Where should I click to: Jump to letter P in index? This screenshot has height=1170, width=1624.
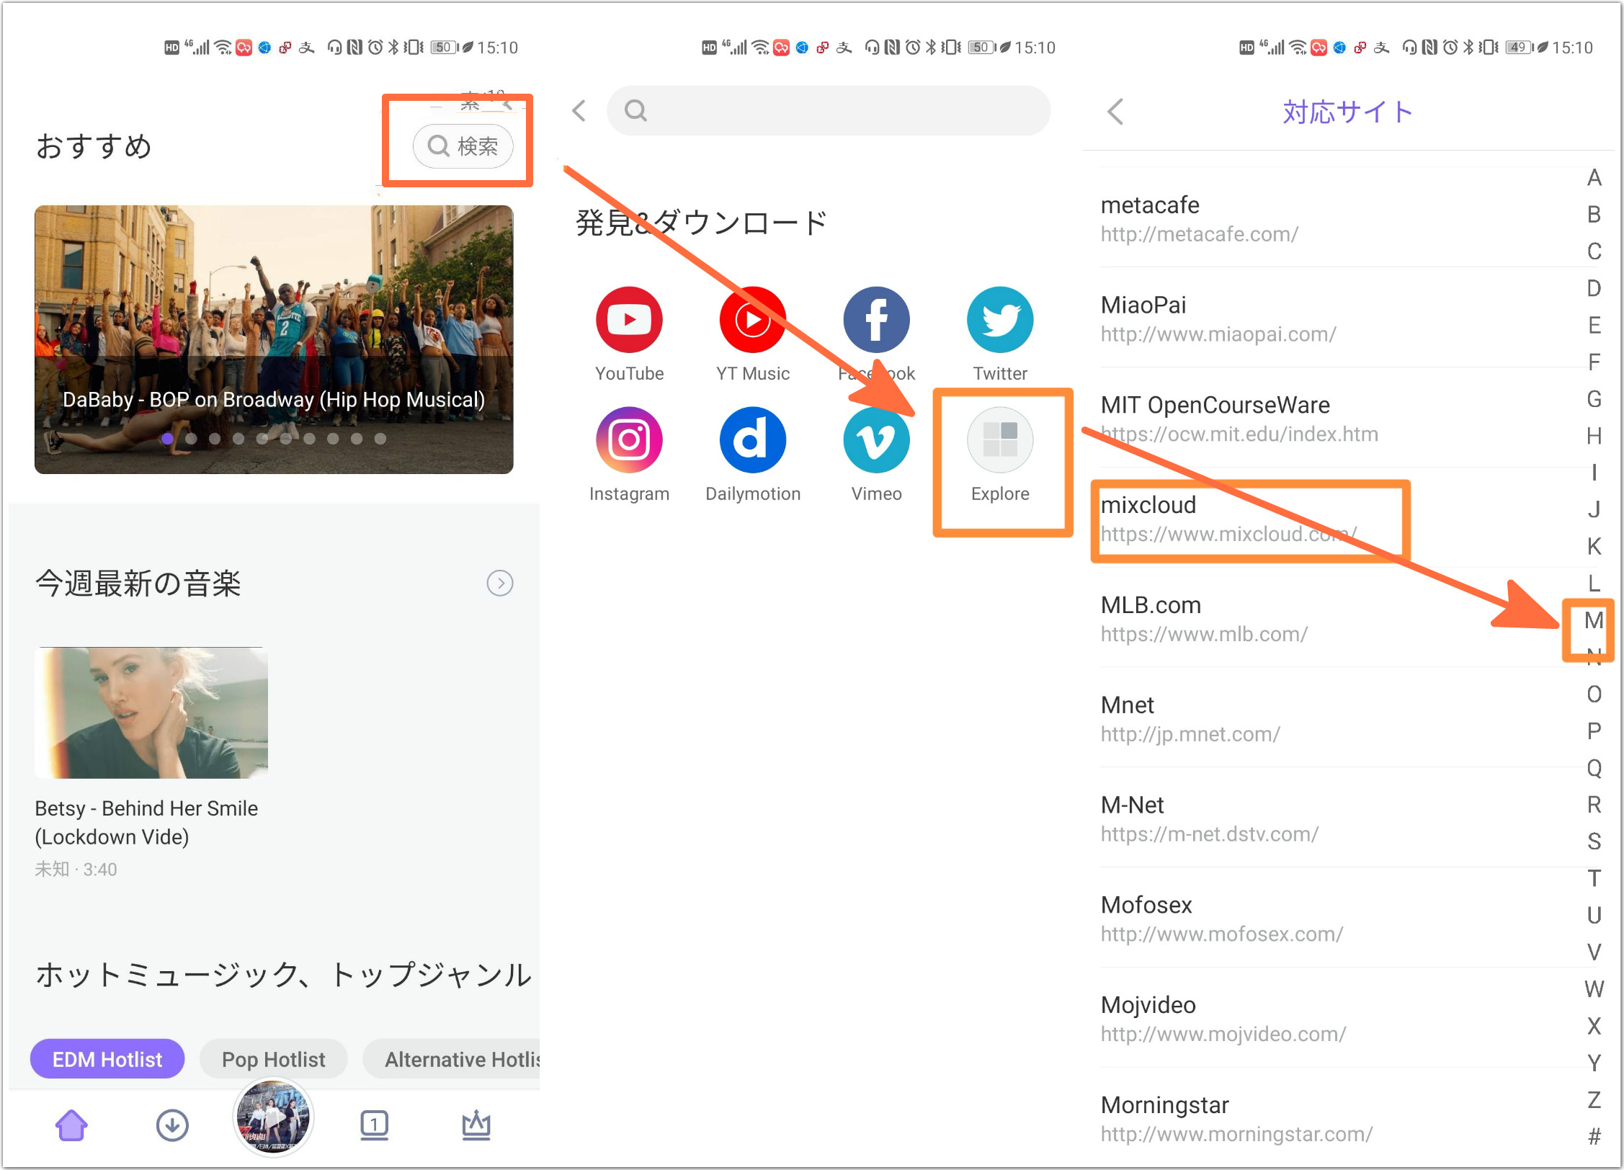coord(1594,731)
